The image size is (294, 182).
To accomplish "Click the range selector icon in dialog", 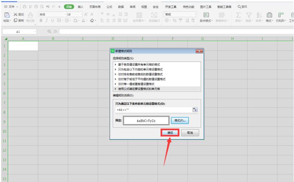I will click(x=195, y=110).
